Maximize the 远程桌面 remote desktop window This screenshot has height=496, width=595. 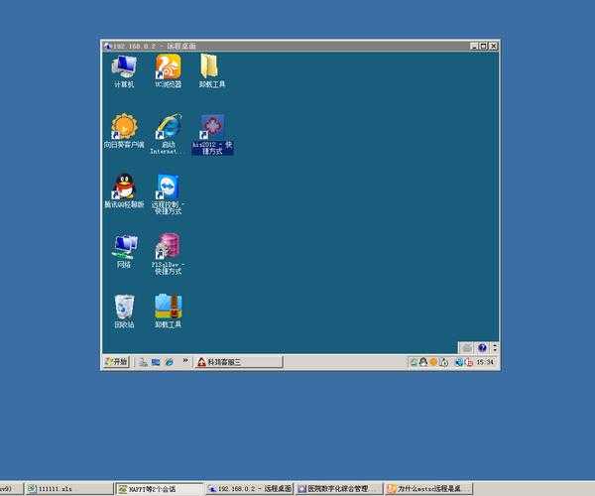click(483, 46)
